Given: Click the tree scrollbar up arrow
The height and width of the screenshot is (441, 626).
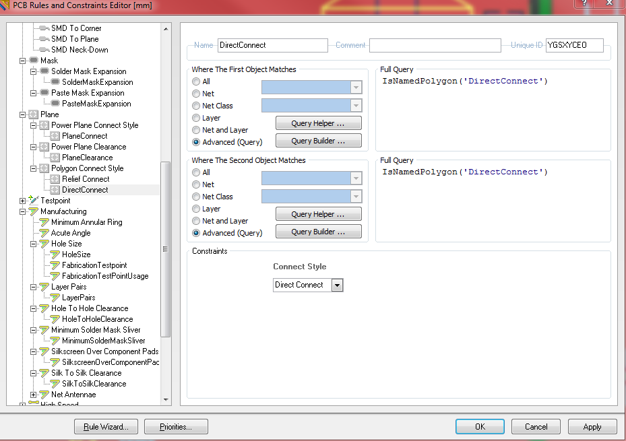Looking at the screenshot, I should (166, 29).
